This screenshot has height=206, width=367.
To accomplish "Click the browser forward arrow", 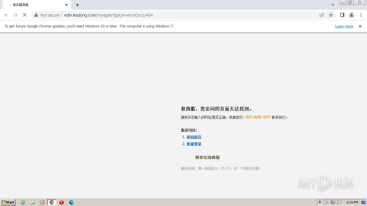I will [x=15, y=15].
